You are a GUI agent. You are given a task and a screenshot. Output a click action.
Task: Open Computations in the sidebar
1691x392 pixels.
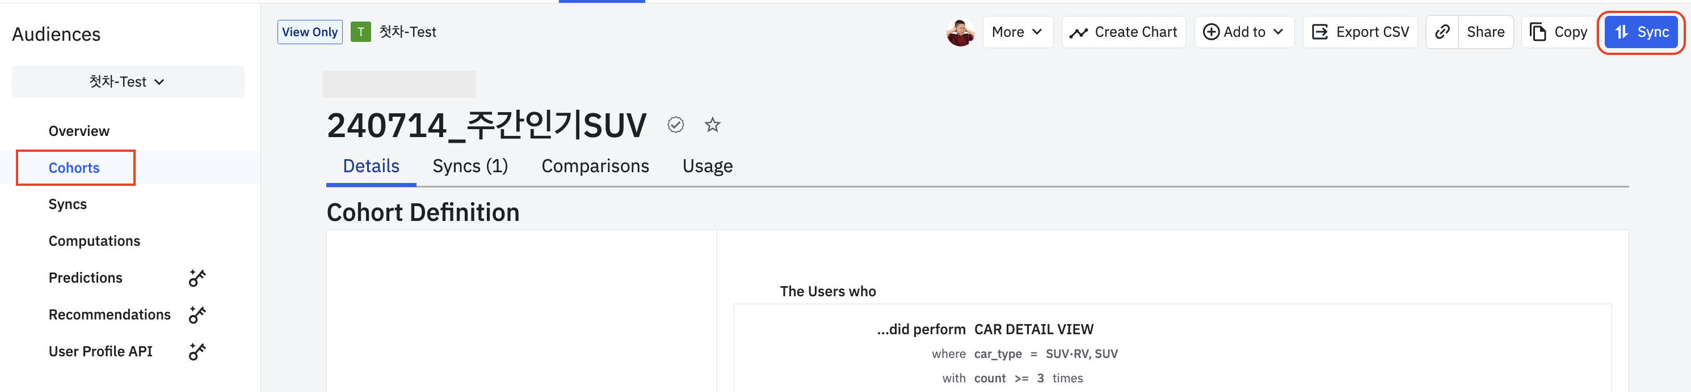(x=95, y=241)
